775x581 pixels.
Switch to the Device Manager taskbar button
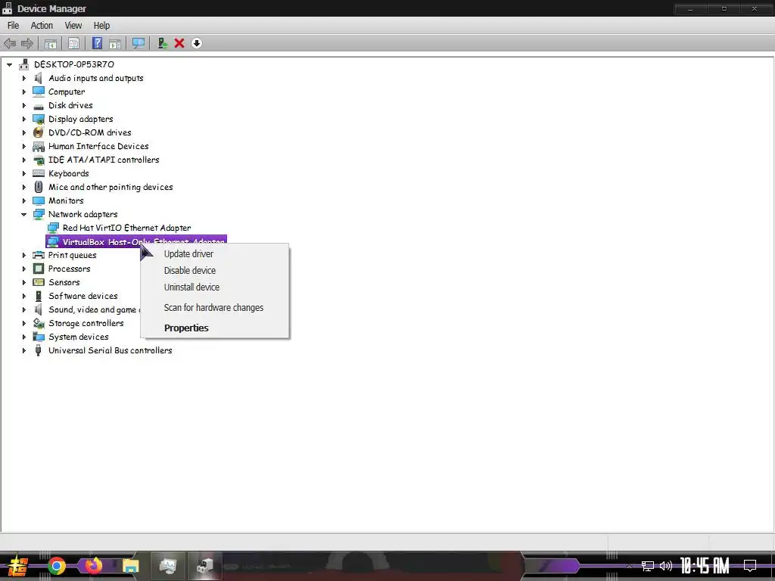(204, 566)
